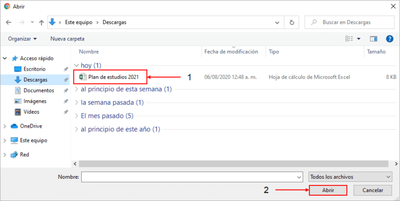Open OneDrive in the sidebar
Image resolution: width=400 pixels, height=201 pixels.
(31, 126)
